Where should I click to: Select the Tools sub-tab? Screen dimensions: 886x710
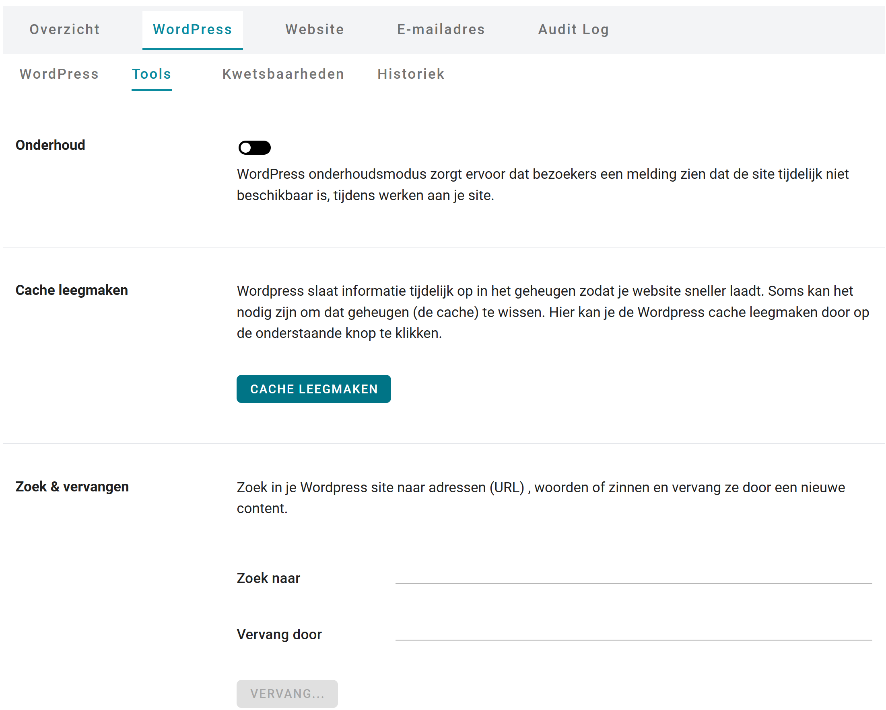152,74
